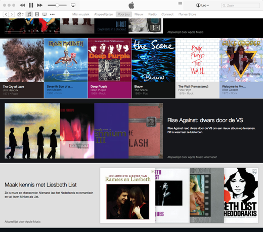Select the TV Shows screen icon
The height and width of the screenshot is (232, 263).
(x=45, y=14)
